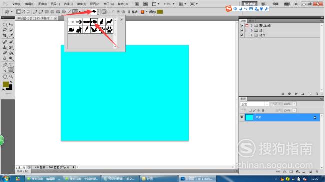Toggle checkbox for 动作 action set
The height and width of the screenshot is (182, 325).
[242, 35]
